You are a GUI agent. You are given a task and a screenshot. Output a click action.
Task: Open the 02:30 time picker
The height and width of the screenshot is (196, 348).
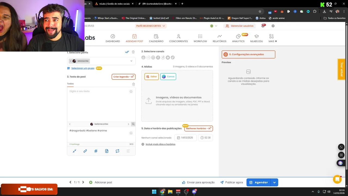[206, 138]
